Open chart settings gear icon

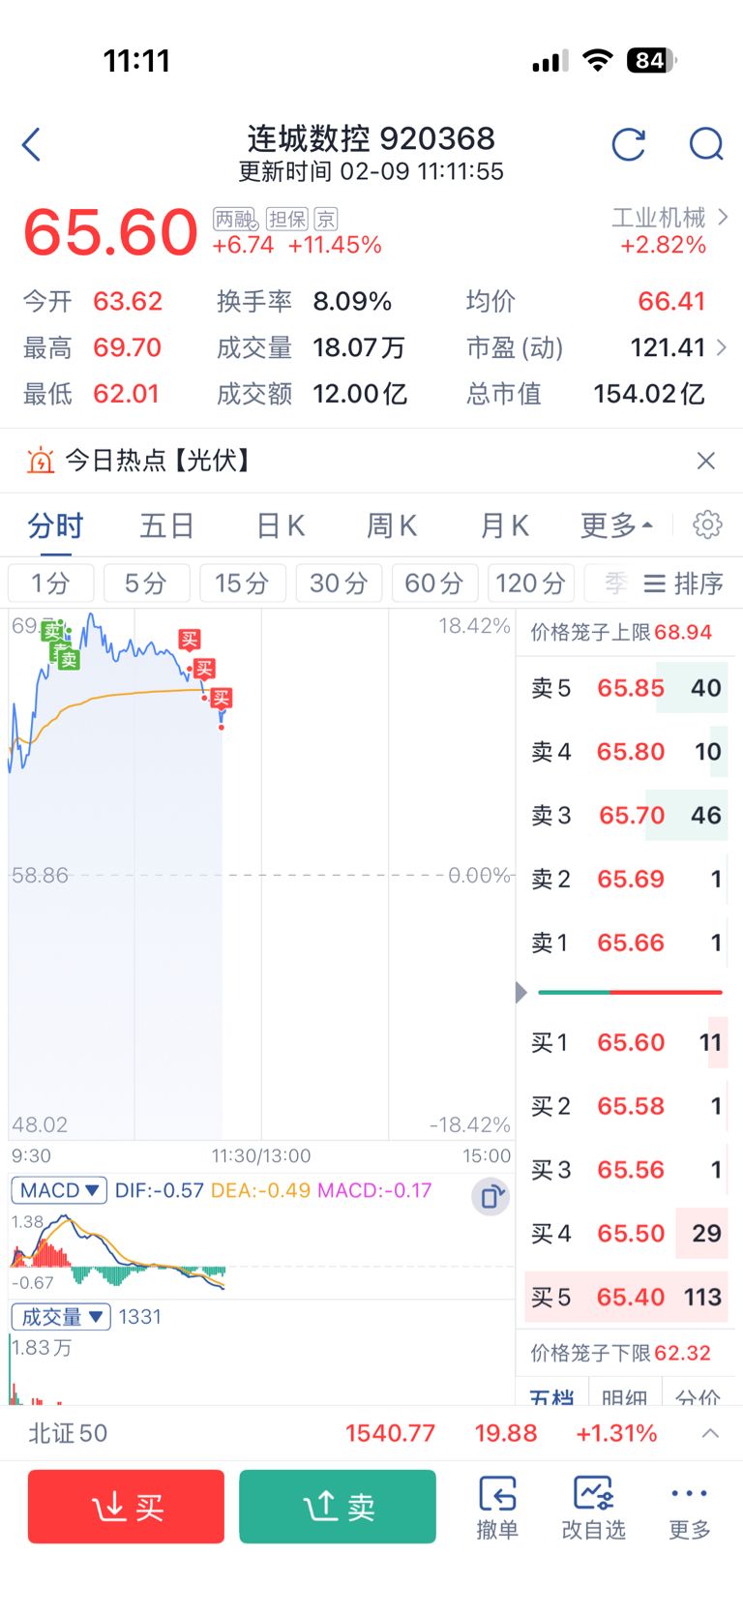coord(707,524)
